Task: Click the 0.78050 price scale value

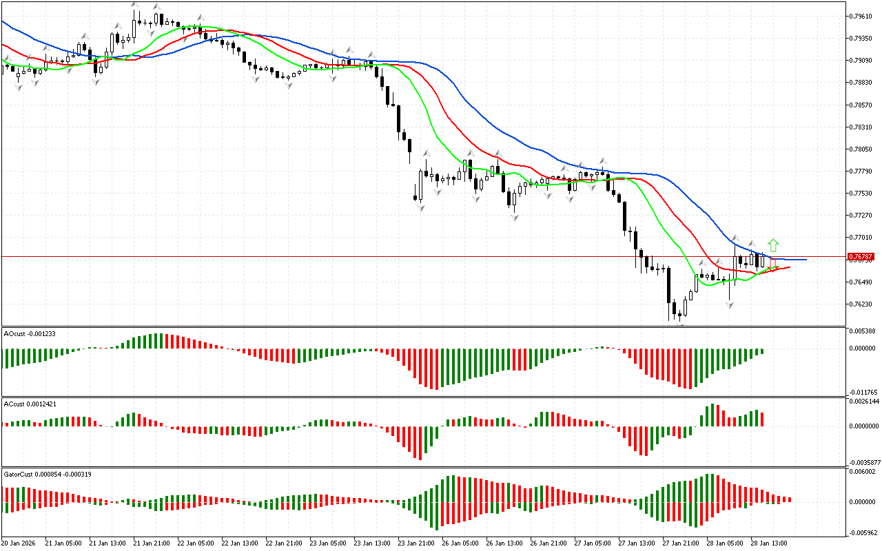Action: pyautogui.click(x=862, y=149)
